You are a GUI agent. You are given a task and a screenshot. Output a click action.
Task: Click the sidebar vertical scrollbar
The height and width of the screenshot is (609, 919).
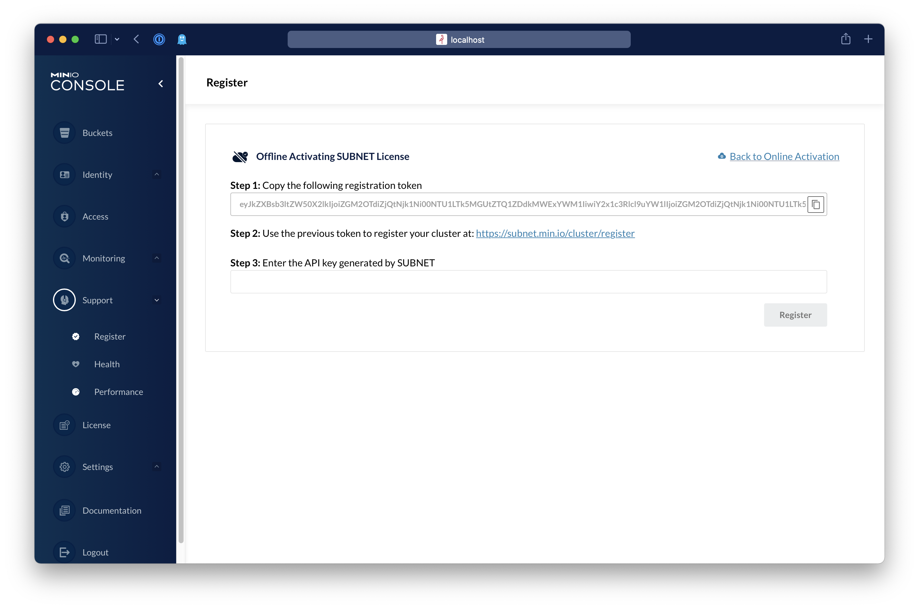(181, 300)
